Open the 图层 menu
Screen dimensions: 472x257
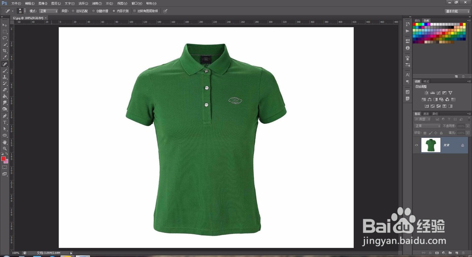(56, 3)
